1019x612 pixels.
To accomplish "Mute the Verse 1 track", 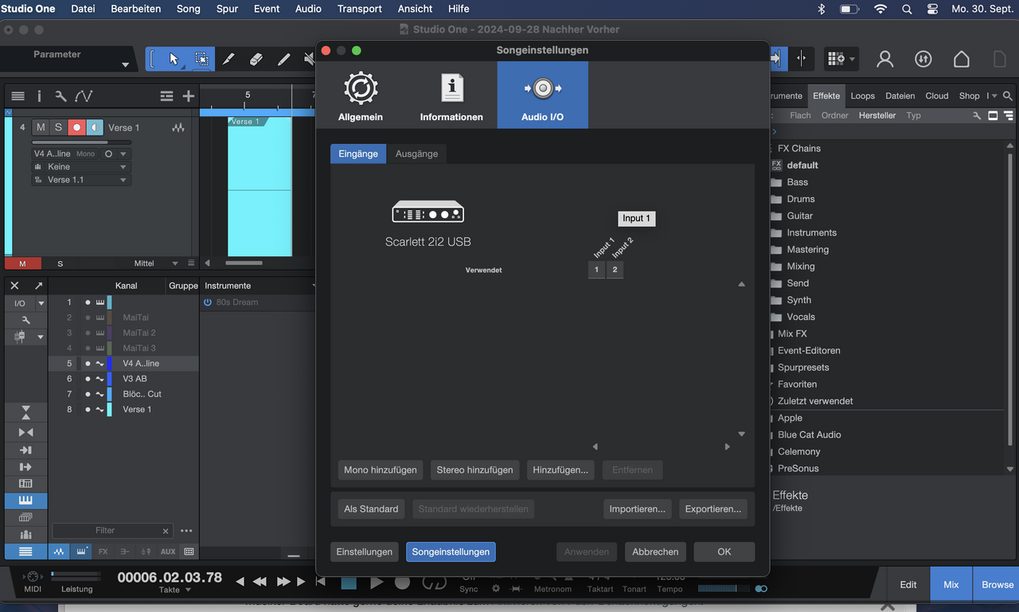I will 41,127.
